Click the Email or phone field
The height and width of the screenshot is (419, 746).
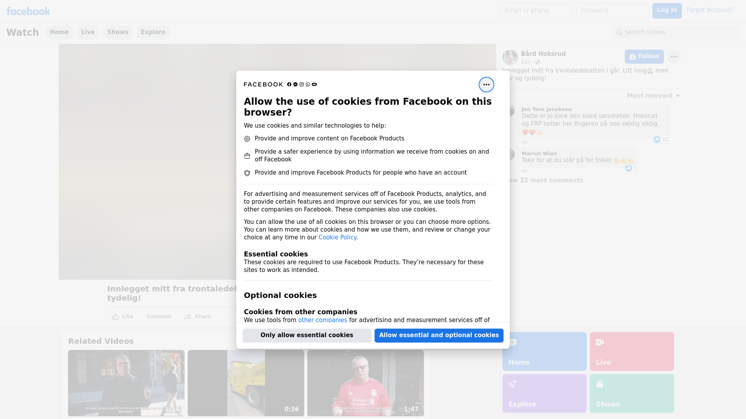536,10
